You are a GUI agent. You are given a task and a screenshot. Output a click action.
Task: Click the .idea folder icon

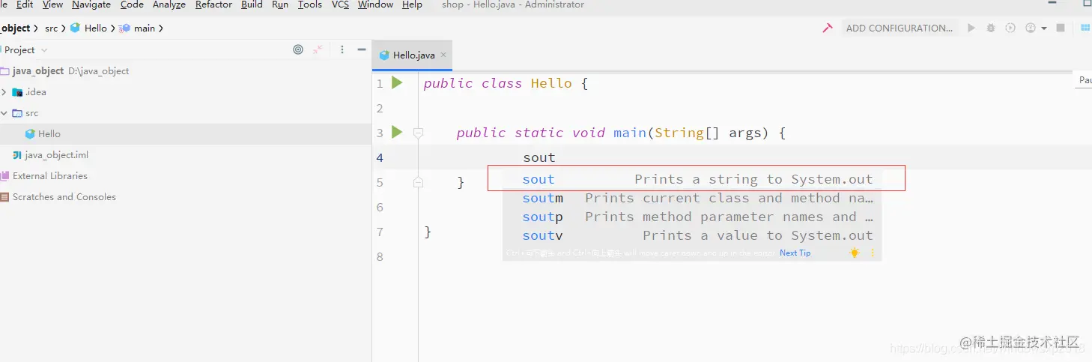point(17,92)
